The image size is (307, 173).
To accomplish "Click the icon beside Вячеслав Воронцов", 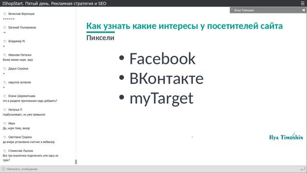I will (x=5, y=14).
